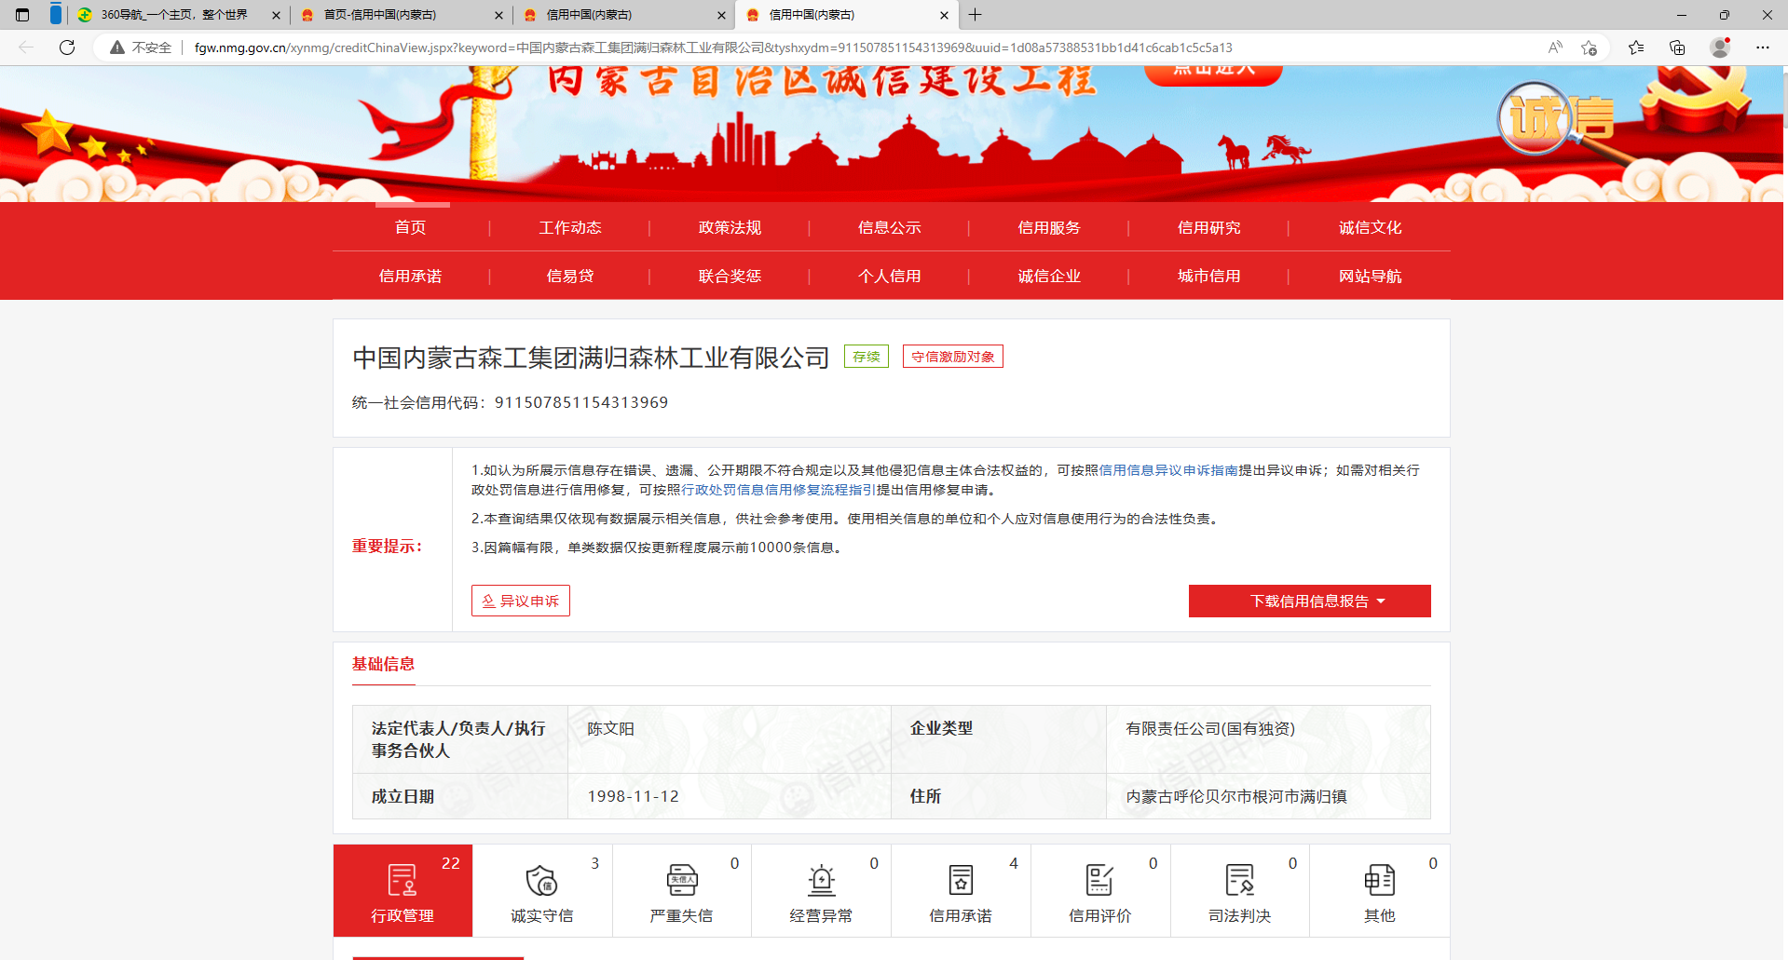Click the address 内蒙古呼伦贝尔市根河市满归镇
This screenshot has height=960, width=1788.
click(1236, 797)
